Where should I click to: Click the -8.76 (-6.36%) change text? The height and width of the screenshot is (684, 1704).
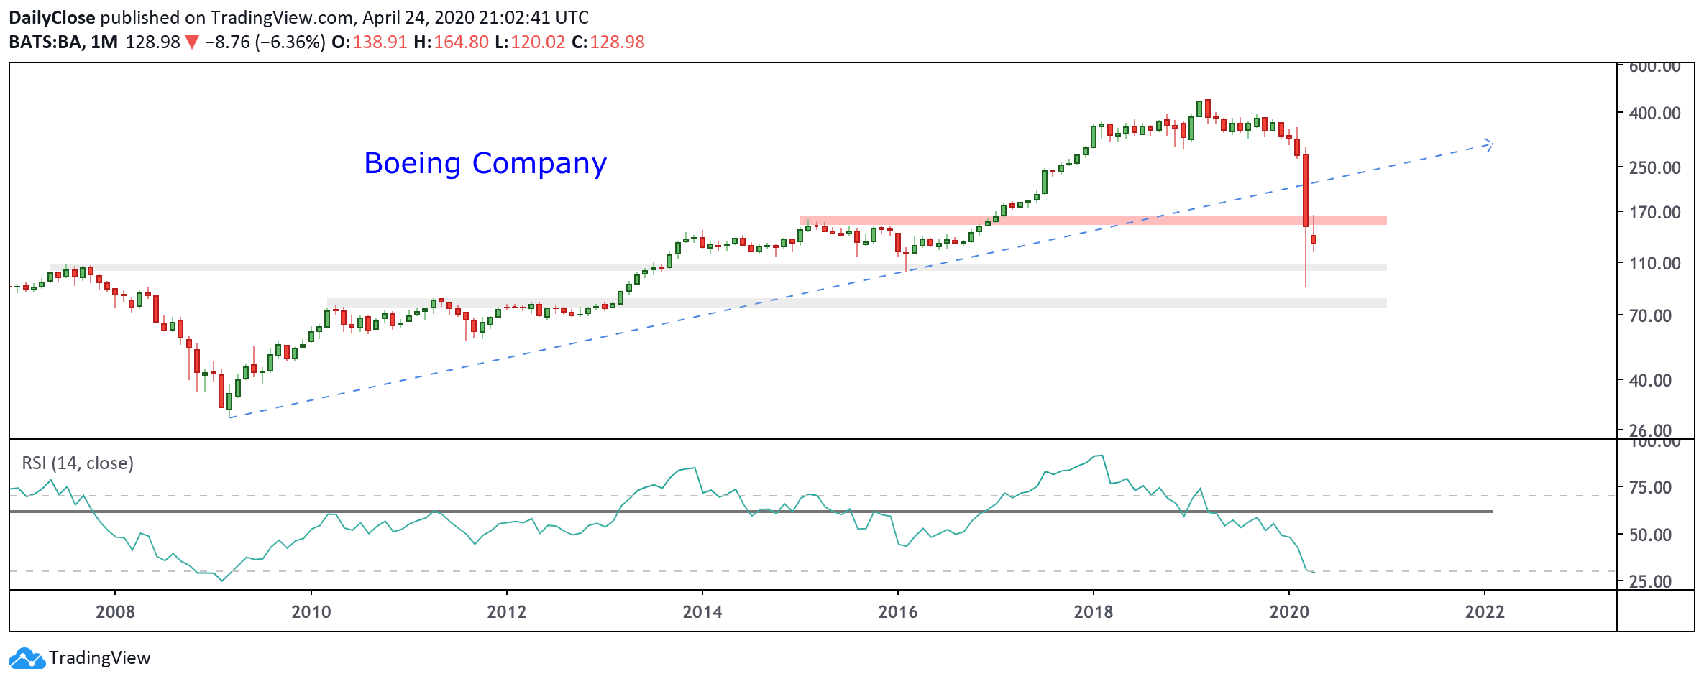click(x=265, y=42)
